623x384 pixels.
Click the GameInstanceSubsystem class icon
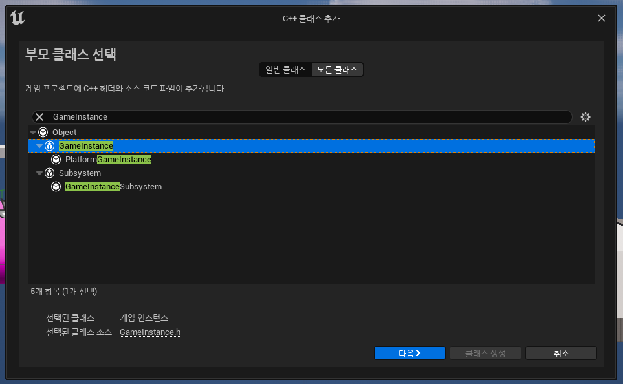[56, 186]
